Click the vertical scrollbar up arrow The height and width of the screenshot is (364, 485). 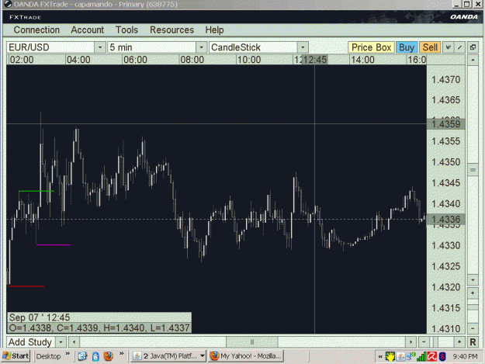point(473,60)
